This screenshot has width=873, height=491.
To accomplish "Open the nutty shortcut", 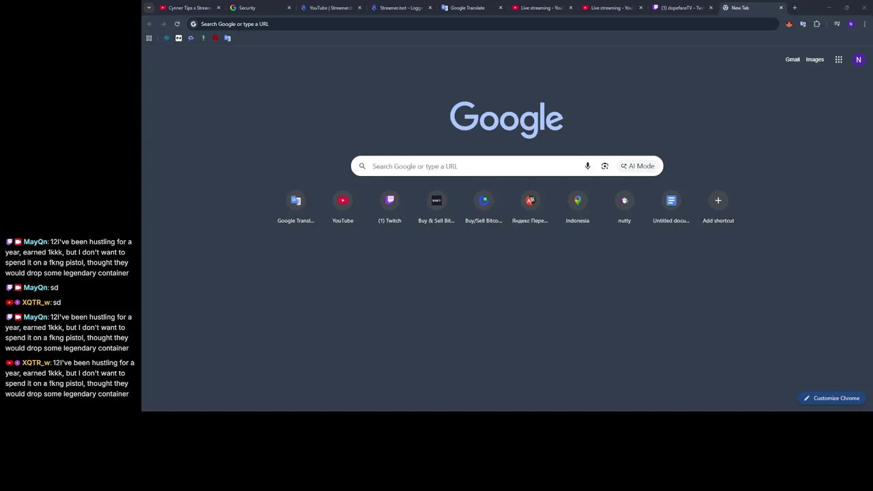I will click(x=624, y=207).
